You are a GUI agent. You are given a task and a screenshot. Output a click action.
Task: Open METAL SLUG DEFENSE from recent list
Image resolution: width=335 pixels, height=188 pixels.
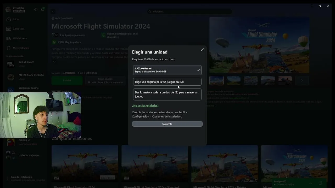tap(25, 77)
